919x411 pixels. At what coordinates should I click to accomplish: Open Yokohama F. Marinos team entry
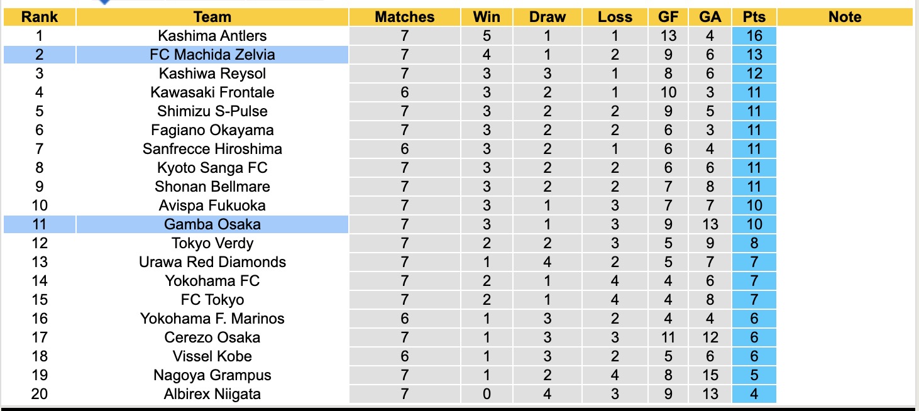click(x=212, y=319)
